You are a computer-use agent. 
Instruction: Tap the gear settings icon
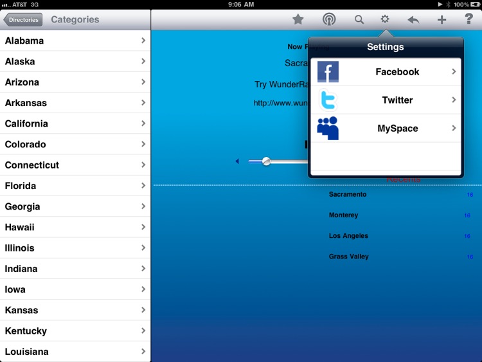pos(384,19)
